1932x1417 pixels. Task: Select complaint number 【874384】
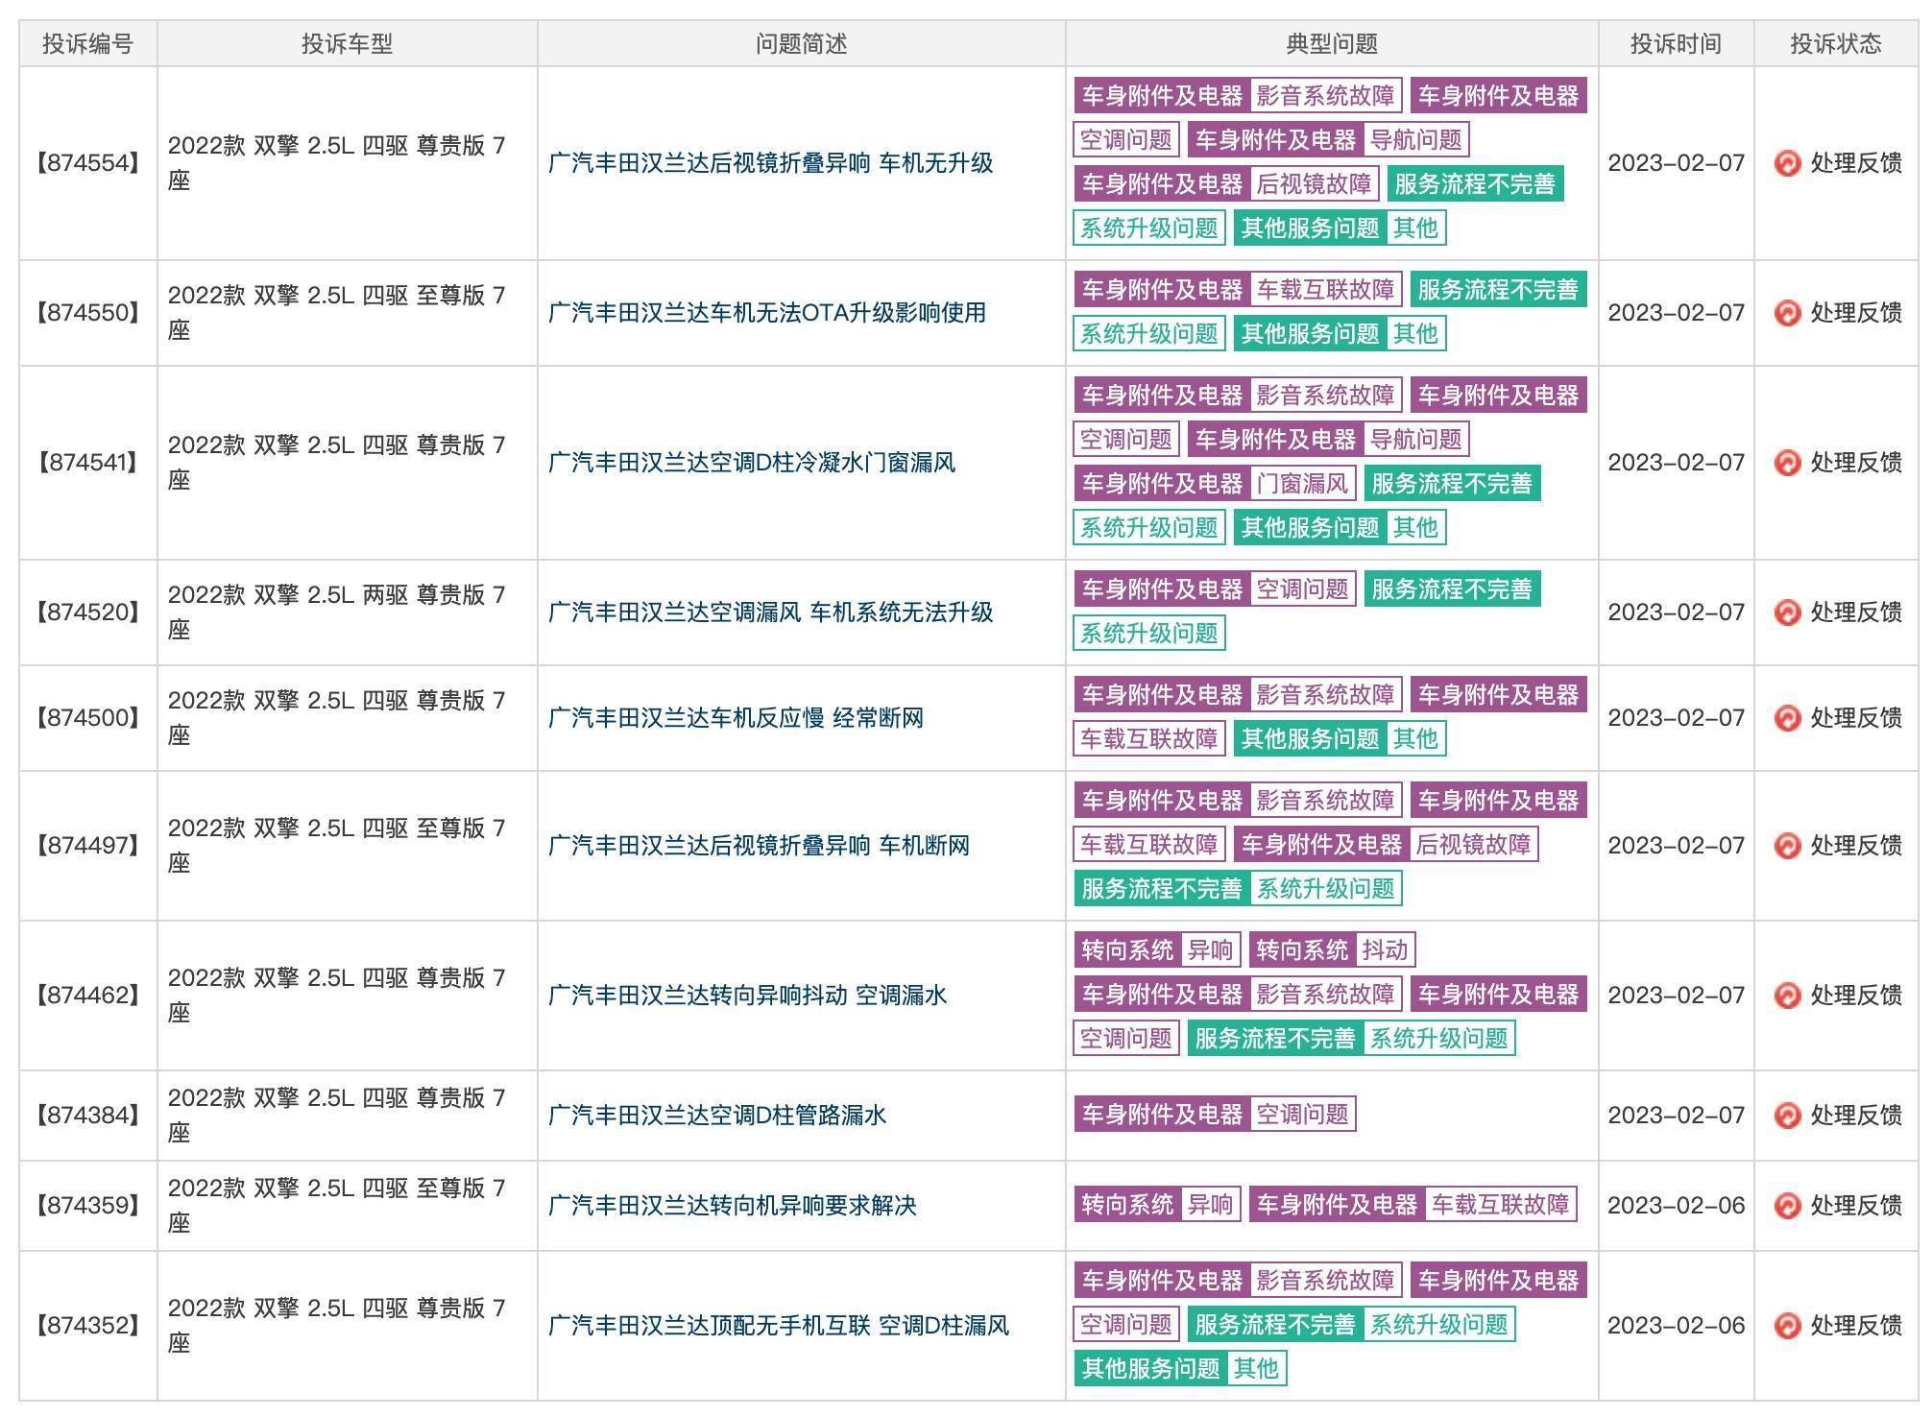88,1116
